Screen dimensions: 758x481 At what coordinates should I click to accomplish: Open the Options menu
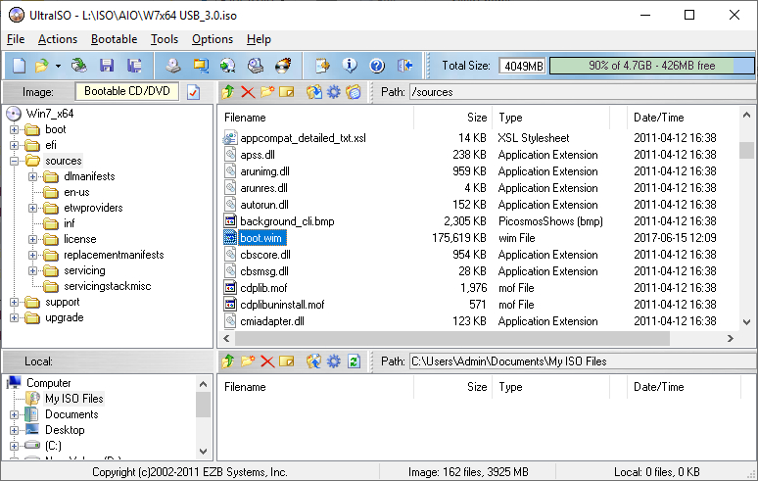click(x=213, y=39)
